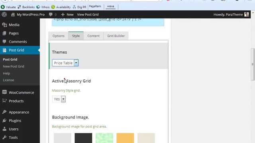The height and width of the screenshot is (143, 255).
Task: Click the Backlinks arrows icon
Action: tap(19, 7)
